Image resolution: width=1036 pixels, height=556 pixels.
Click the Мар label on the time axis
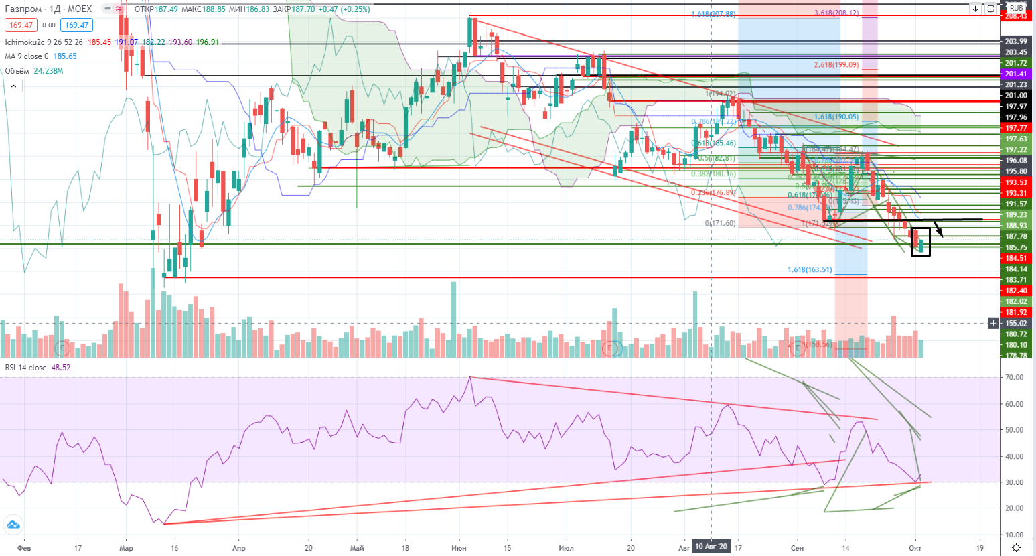tap(126, 548)
